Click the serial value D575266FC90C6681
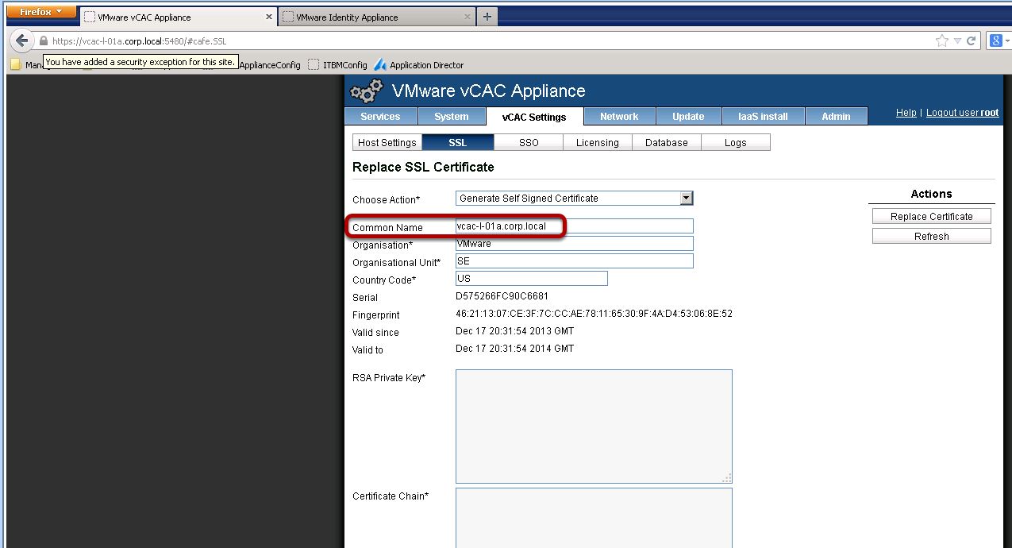Screen dimensions: 1012x548 coord(502,296)
